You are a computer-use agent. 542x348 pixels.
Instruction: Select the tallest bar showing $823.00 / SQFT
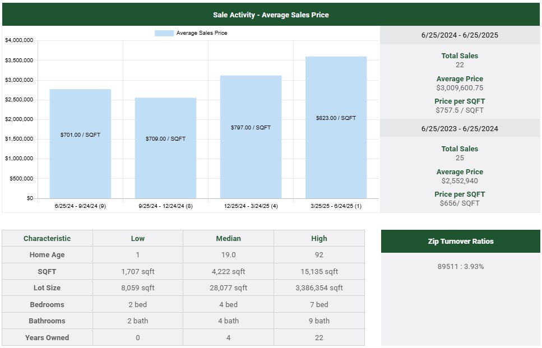(x=336, y=127)
